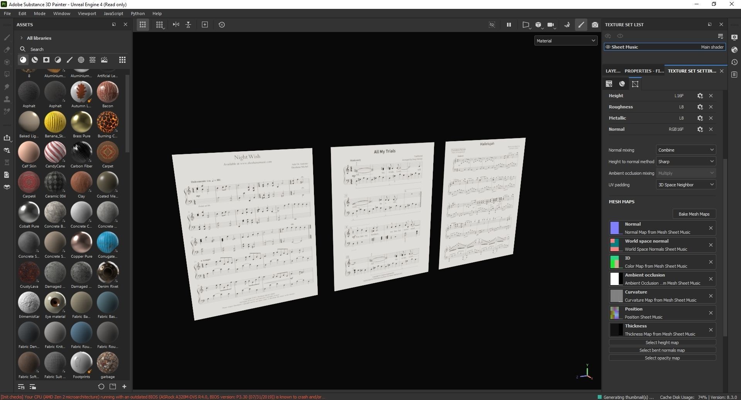
Task: Select the Material picker tool
Action: pyautogui.click(x=7, y=111)
